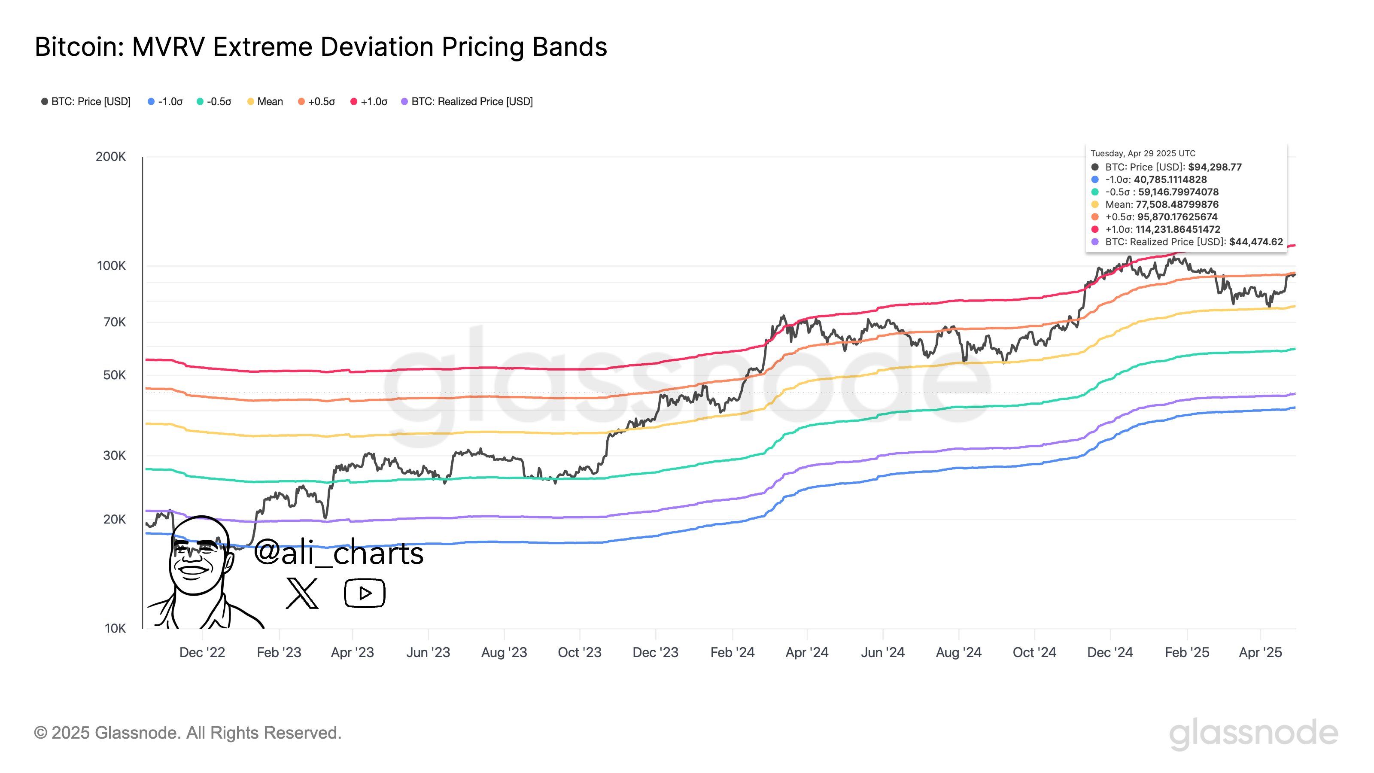Click the Dec '24 x-axis label
Image resolution: width=1374 pixels, height=773 pixels.
[1110, 652]
